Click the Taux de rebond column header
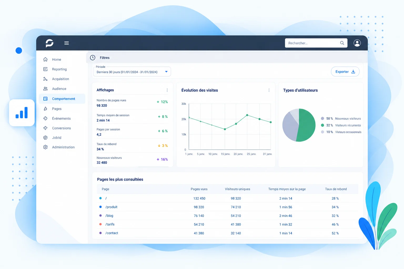This screenshot has width=404, height=269. click(x=336, y=189)
